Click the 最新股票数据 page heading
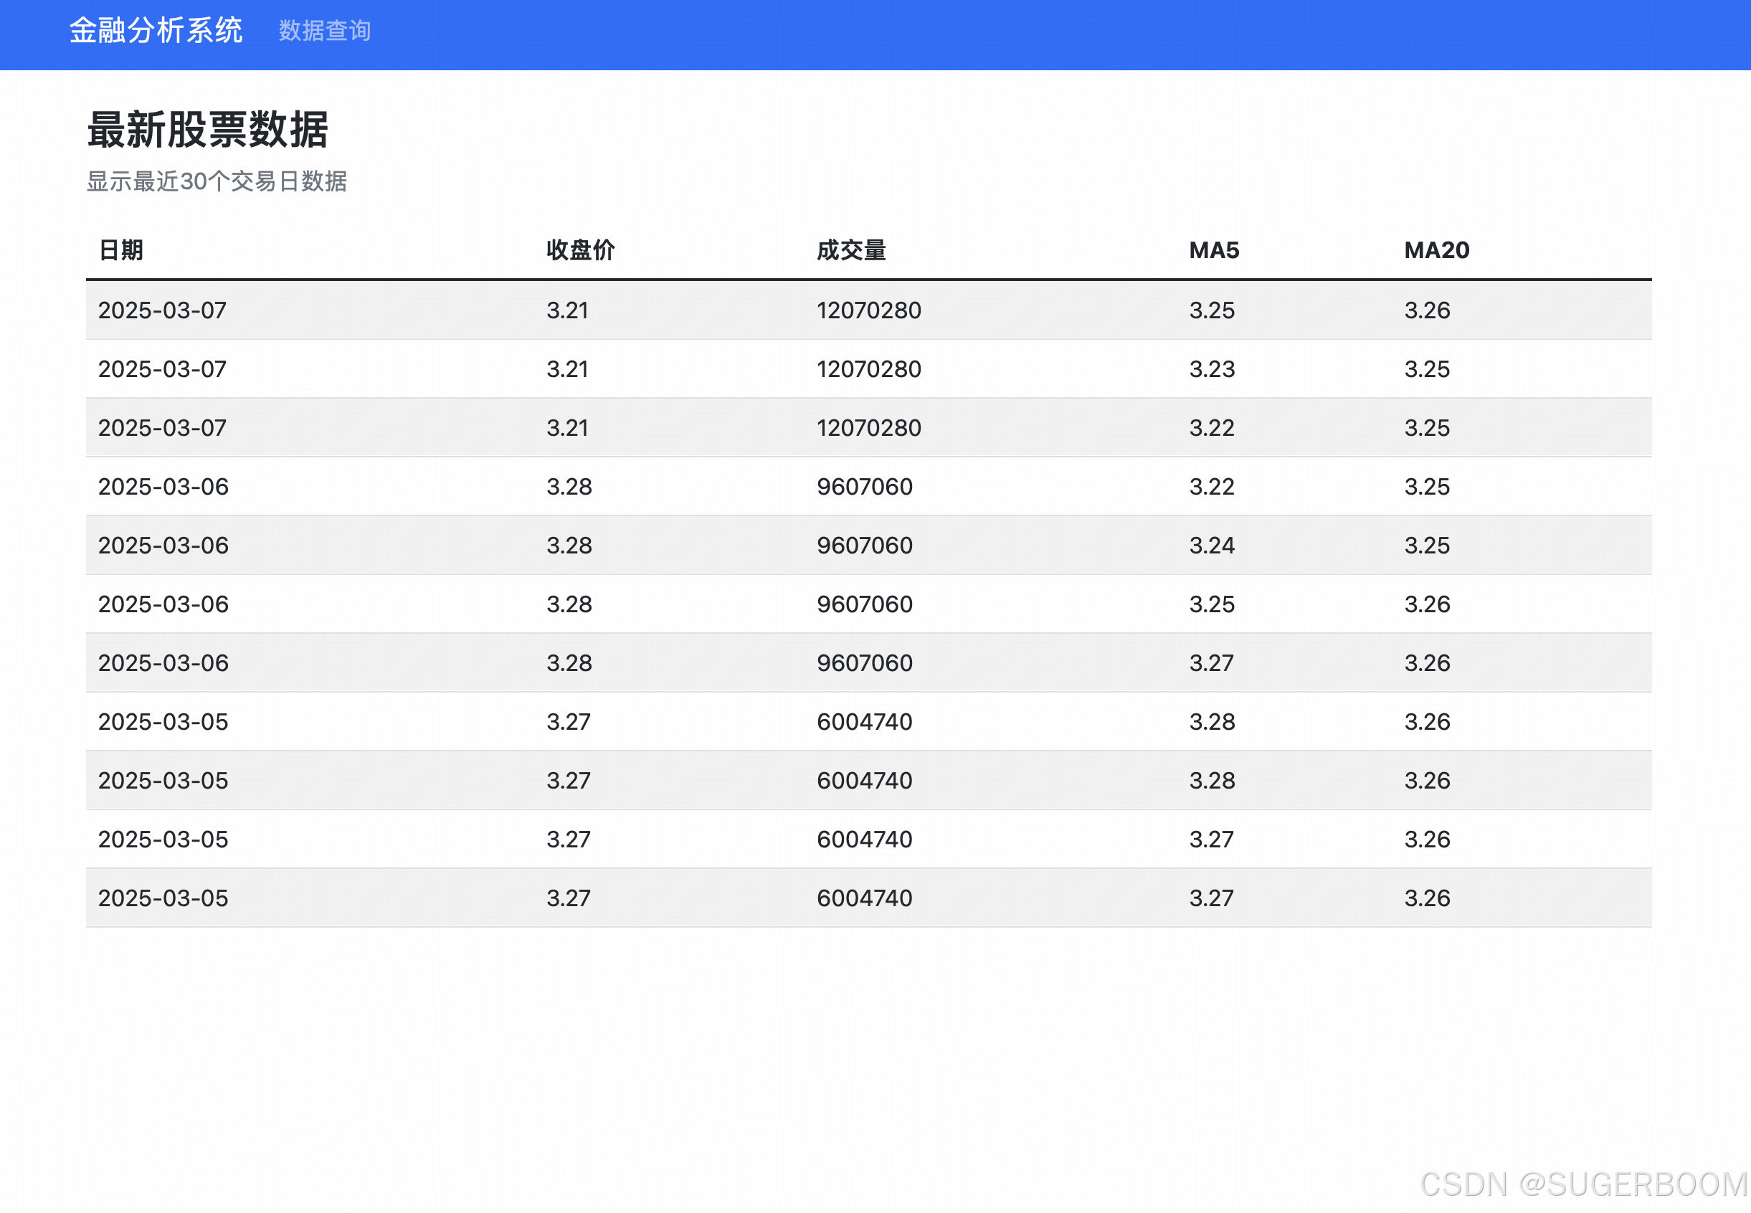The height and width of the screenshot is (1213, 1751). coord(207,129)
